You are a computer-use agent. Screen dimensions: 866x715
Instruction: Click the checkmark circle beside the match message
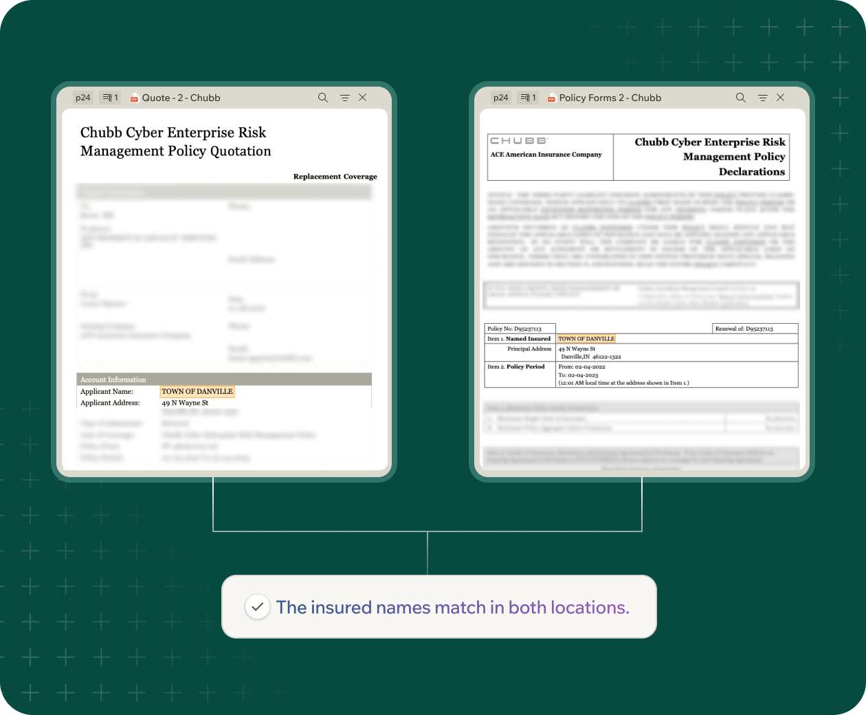tap(257, 607)
